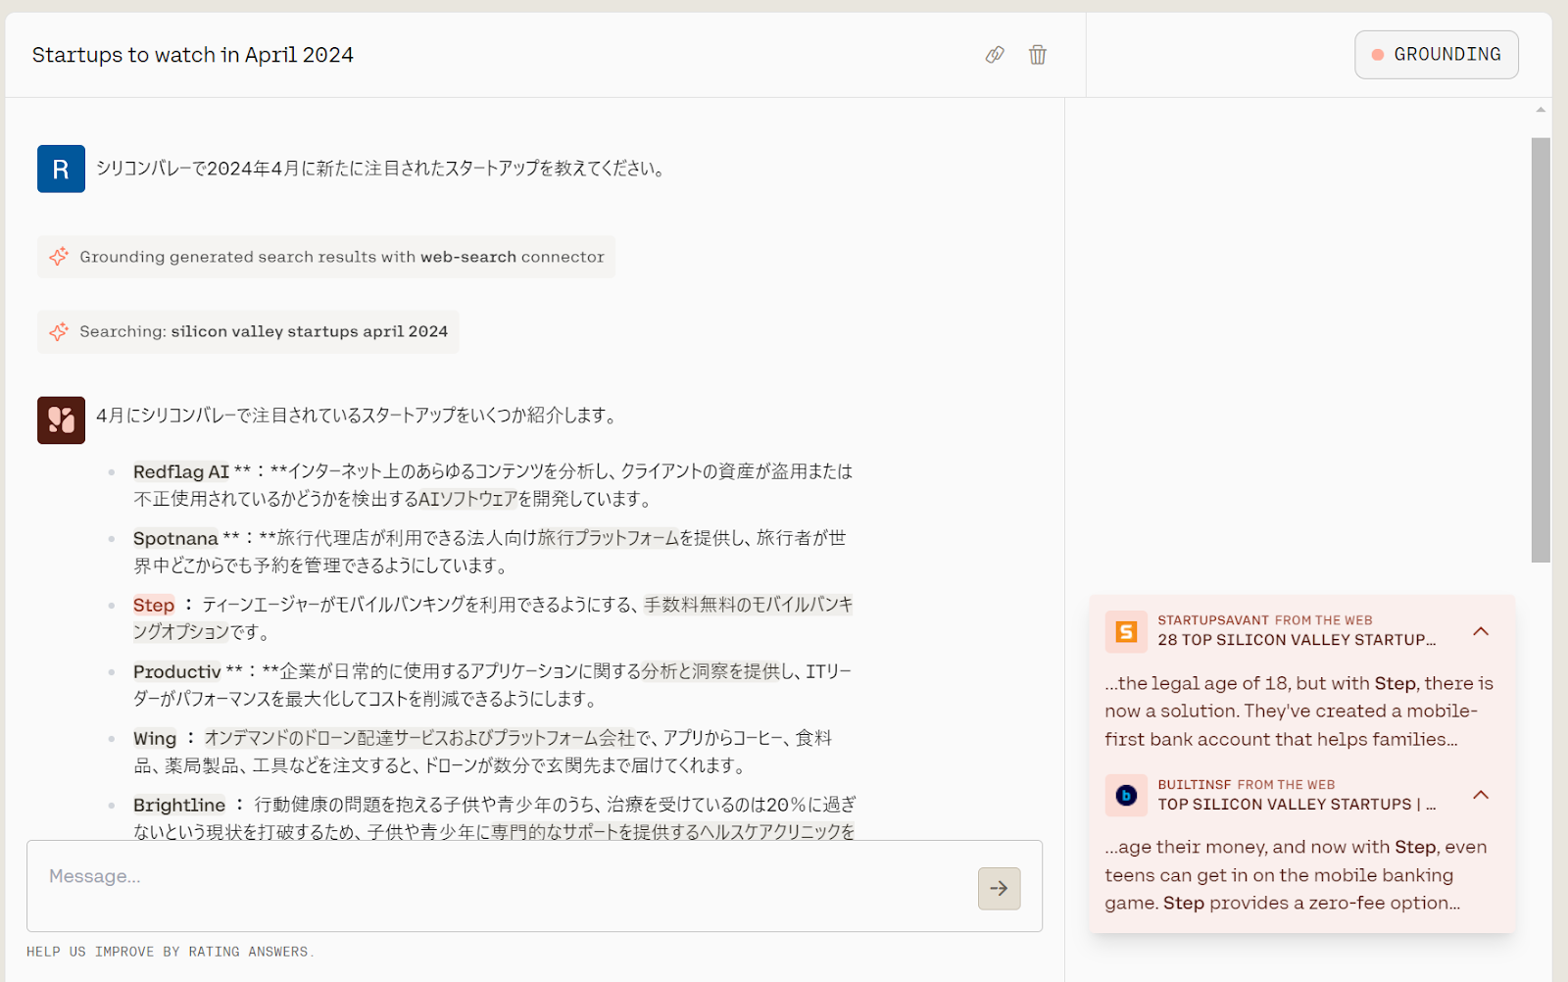Image resolution: width=1568 pixels, height=982 pixels.
Task: Click the send message arrow icon
Action: (998, 888)
